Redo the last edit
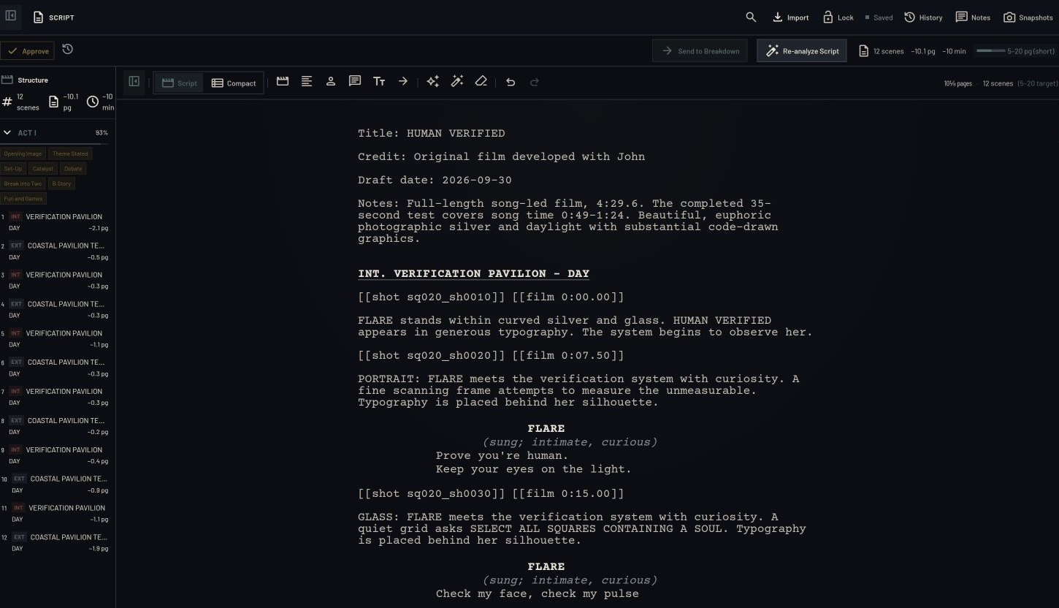Image resolution: width=1059 pixels, height=608 pixels. point(535,82)
